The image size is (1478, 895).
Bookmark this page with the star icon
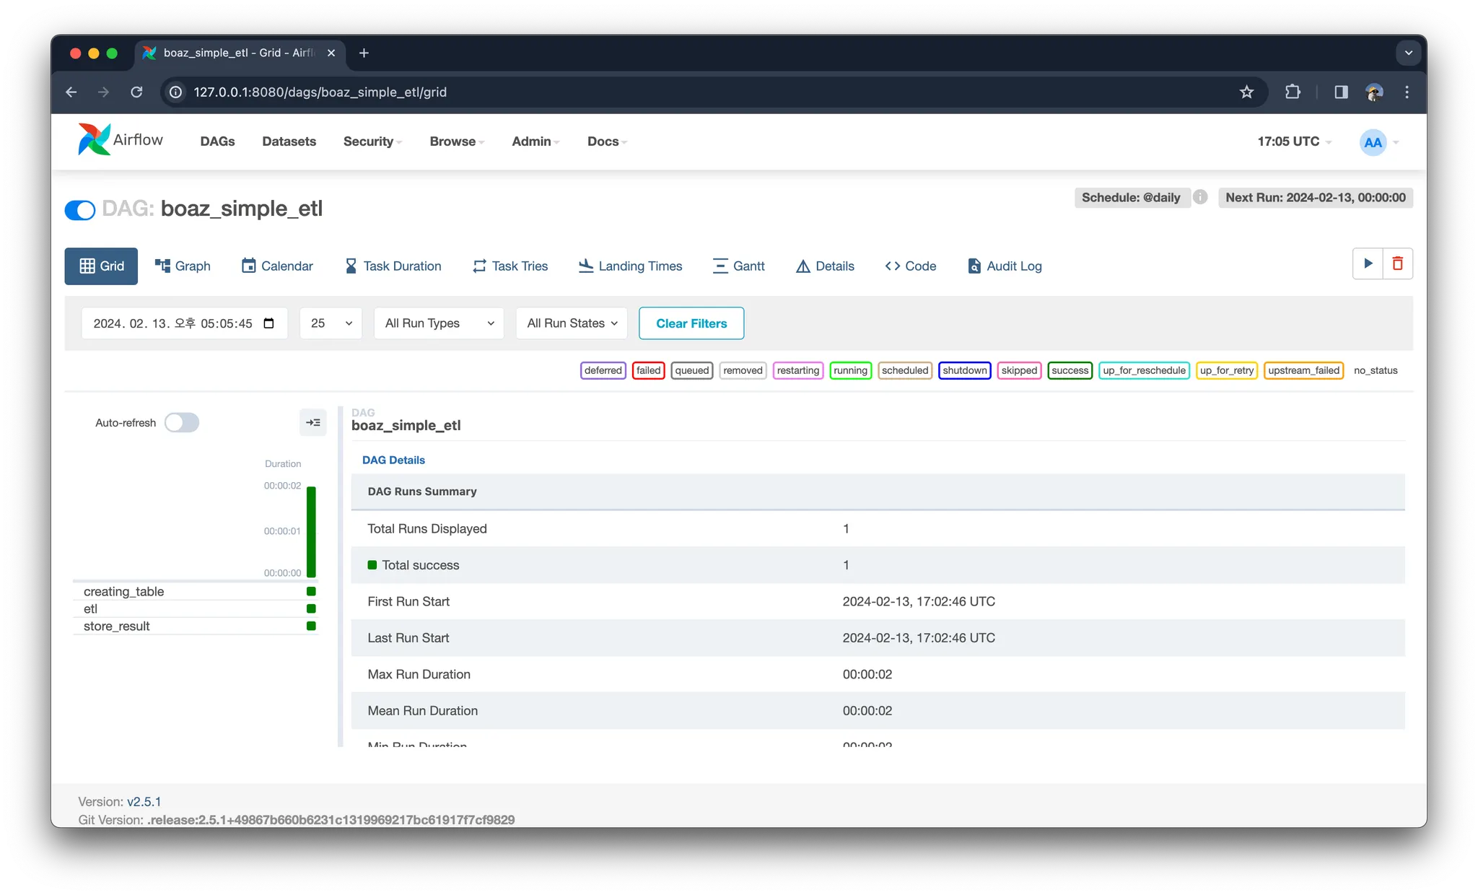(1246, 92)
